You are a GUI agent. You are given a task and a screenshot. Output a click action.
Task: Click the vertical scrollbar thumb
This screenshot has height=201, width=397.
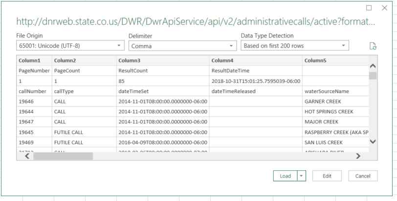tap(373, 76)
